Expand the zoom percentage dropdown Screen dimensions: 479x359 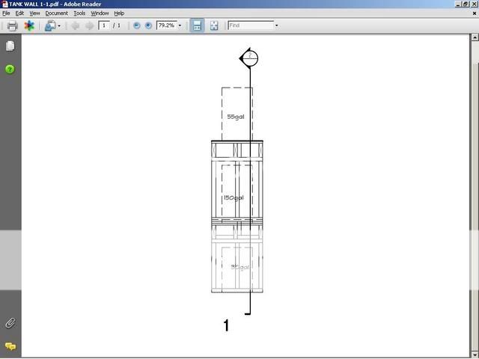pyautogui.click(x=180, y=25)
